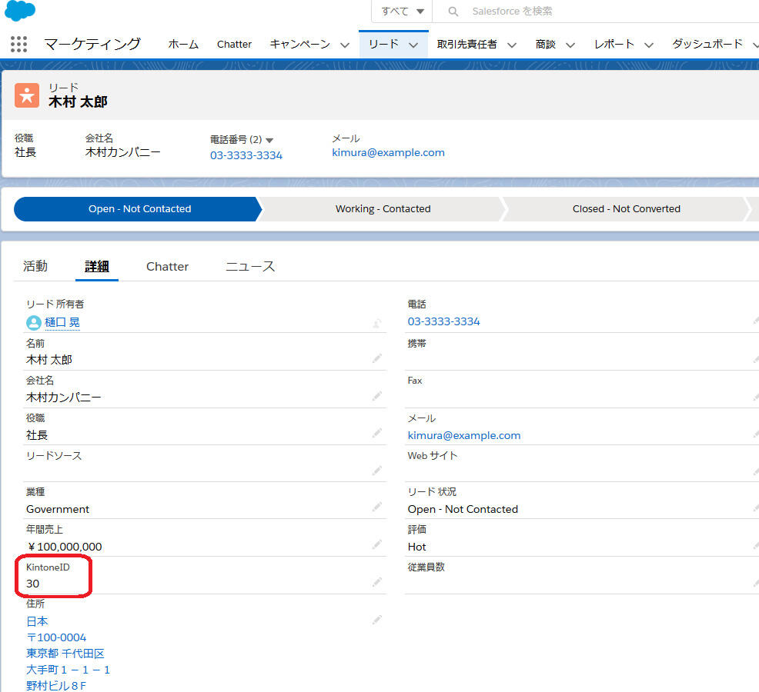Click the 〒100-0004 address line
759x692 pixels.
pos(56,637)
